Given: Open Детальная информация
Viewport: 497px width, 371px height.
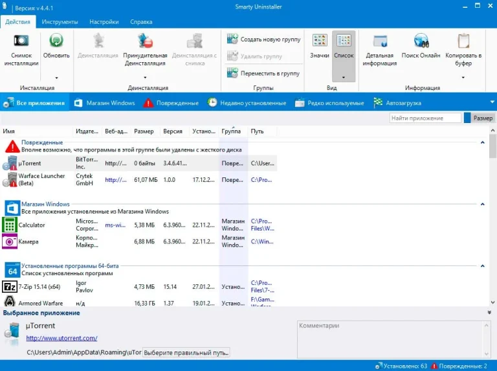Looking at the screenshot, I should (379, 50).
